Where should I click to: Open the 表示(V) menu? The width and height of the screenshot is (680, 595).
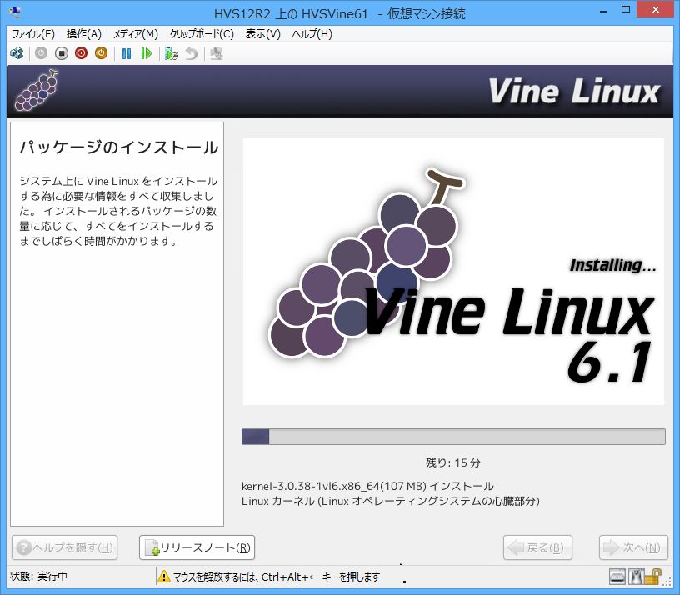click(x=262, y=34)
